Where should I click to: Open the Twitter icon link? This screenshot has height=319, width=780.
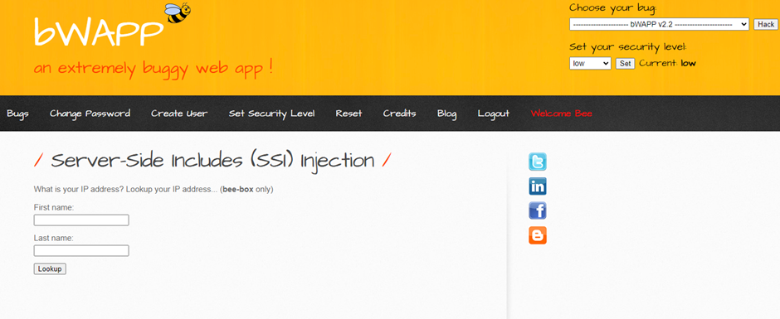pyautogui.click(x=537, y=162)
